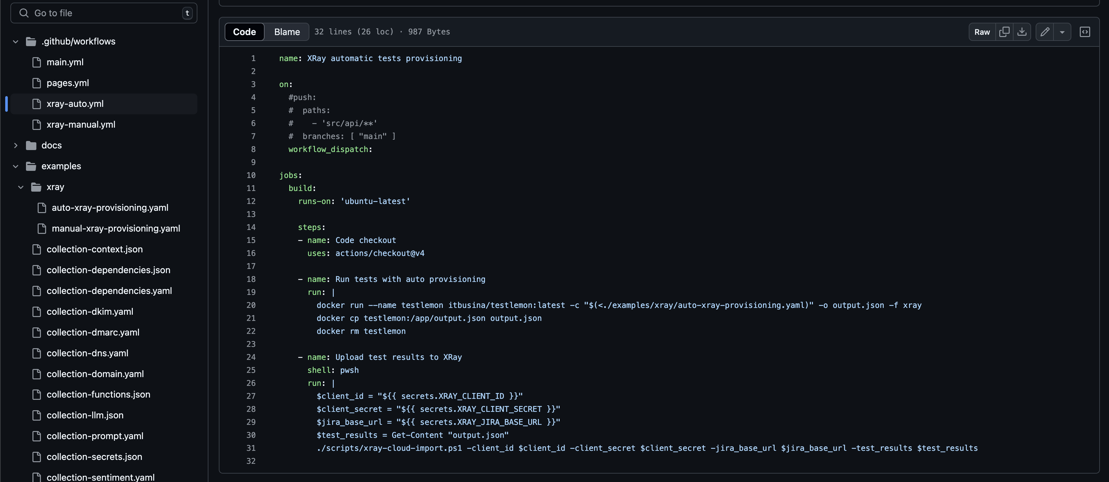This screenshot has height=482, width=1109.
Task: Click '32 lines (26 loc) · 987 Bytes' text
Action: pyautogui.click(x=382, y=32)
